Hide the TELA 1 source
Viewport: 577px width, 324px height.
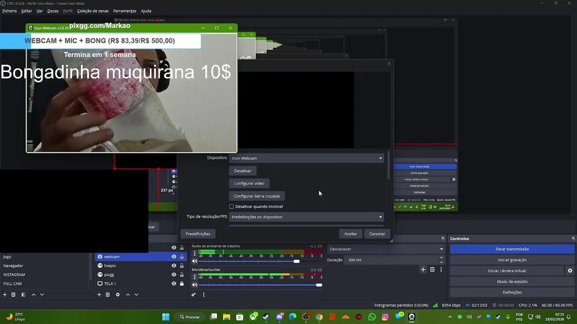click(x=174, y=283)
